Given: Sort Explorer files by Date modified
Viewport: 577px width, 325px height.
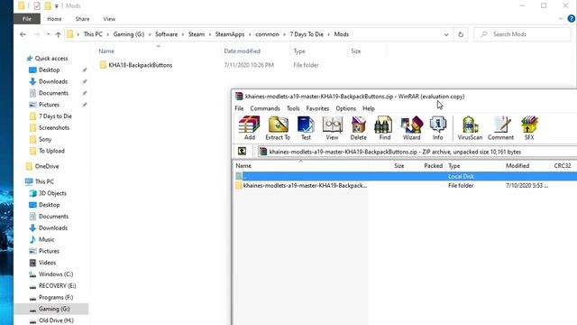Looking at the screenshot, I should click(x=243, y=51).
